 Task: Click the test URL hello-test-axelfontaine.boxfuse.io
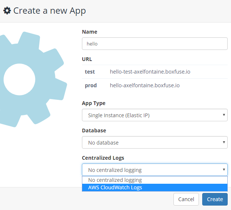pos(150,72)
